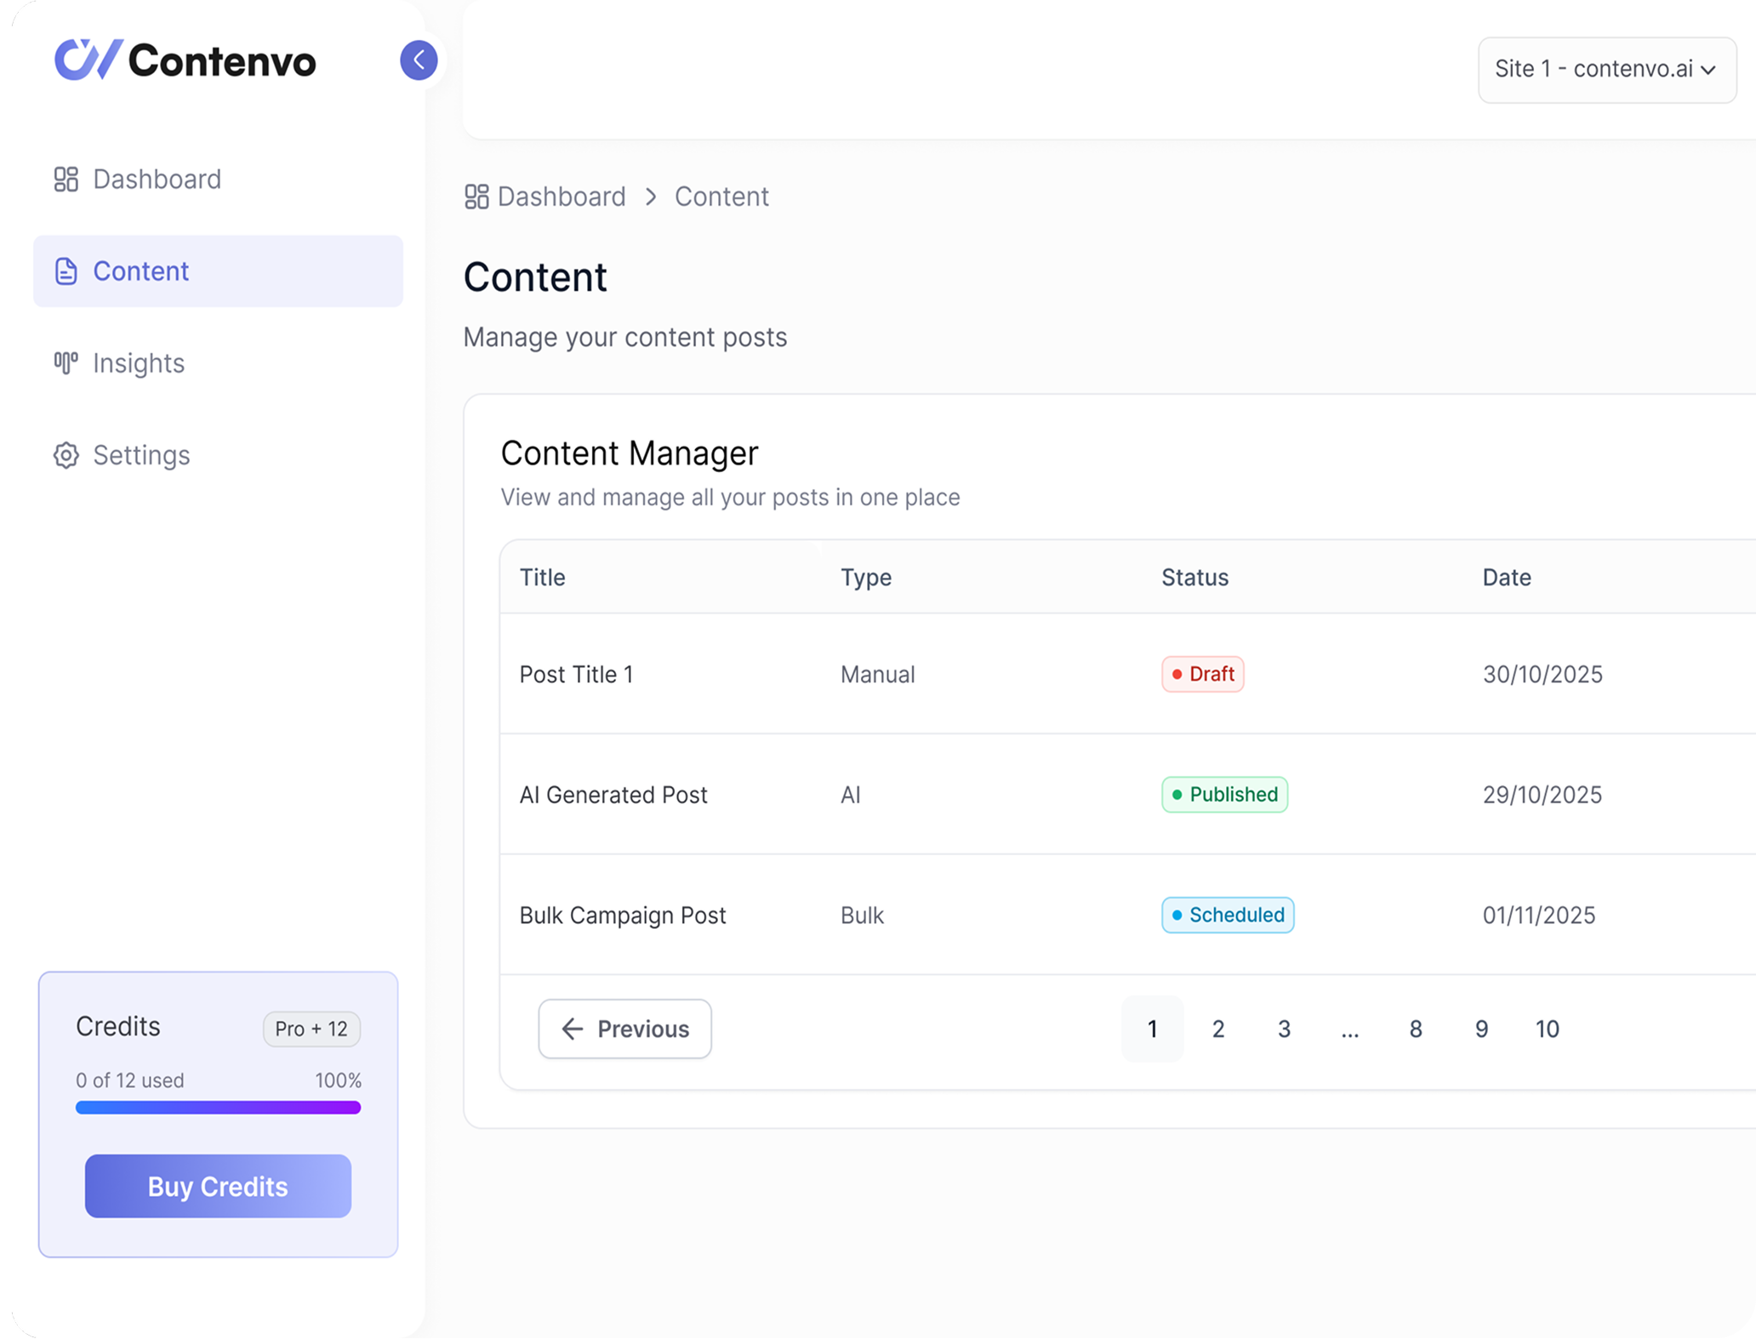Viewport: 1756px width, 1339px height.
Task: Select Content in the breadcrumb trail
Action: (721, 196)
